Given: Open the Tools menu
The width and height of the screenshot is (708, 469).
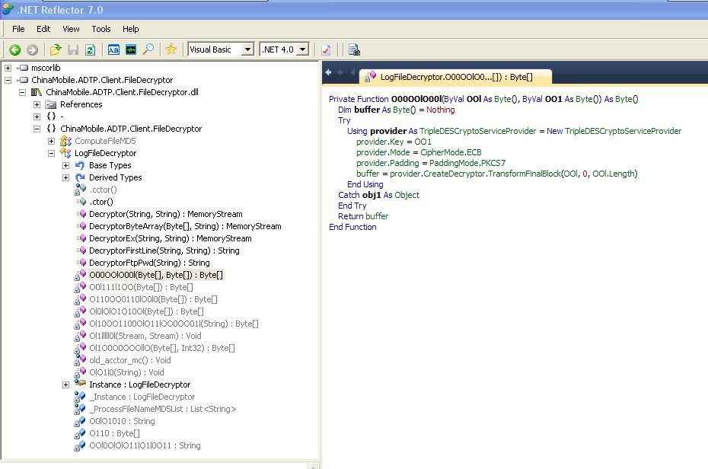Looking at the screenshot, I should coord(101,29).
